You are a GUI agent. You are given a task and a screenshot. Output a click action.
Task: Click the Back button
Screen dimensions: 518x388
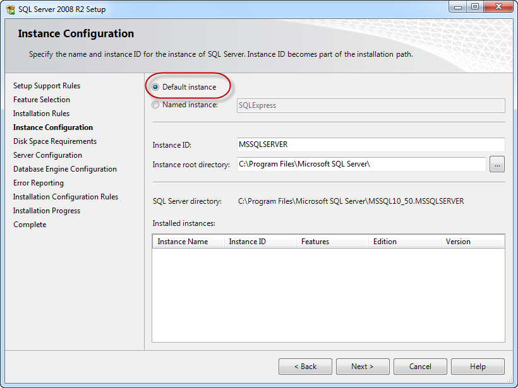tap(305, 367)
